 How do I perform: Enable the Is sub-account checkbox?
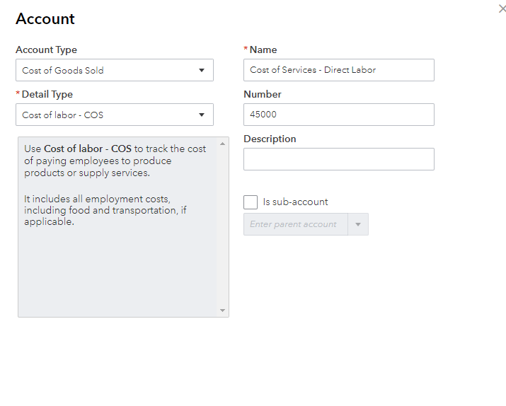tap(251, 202)
